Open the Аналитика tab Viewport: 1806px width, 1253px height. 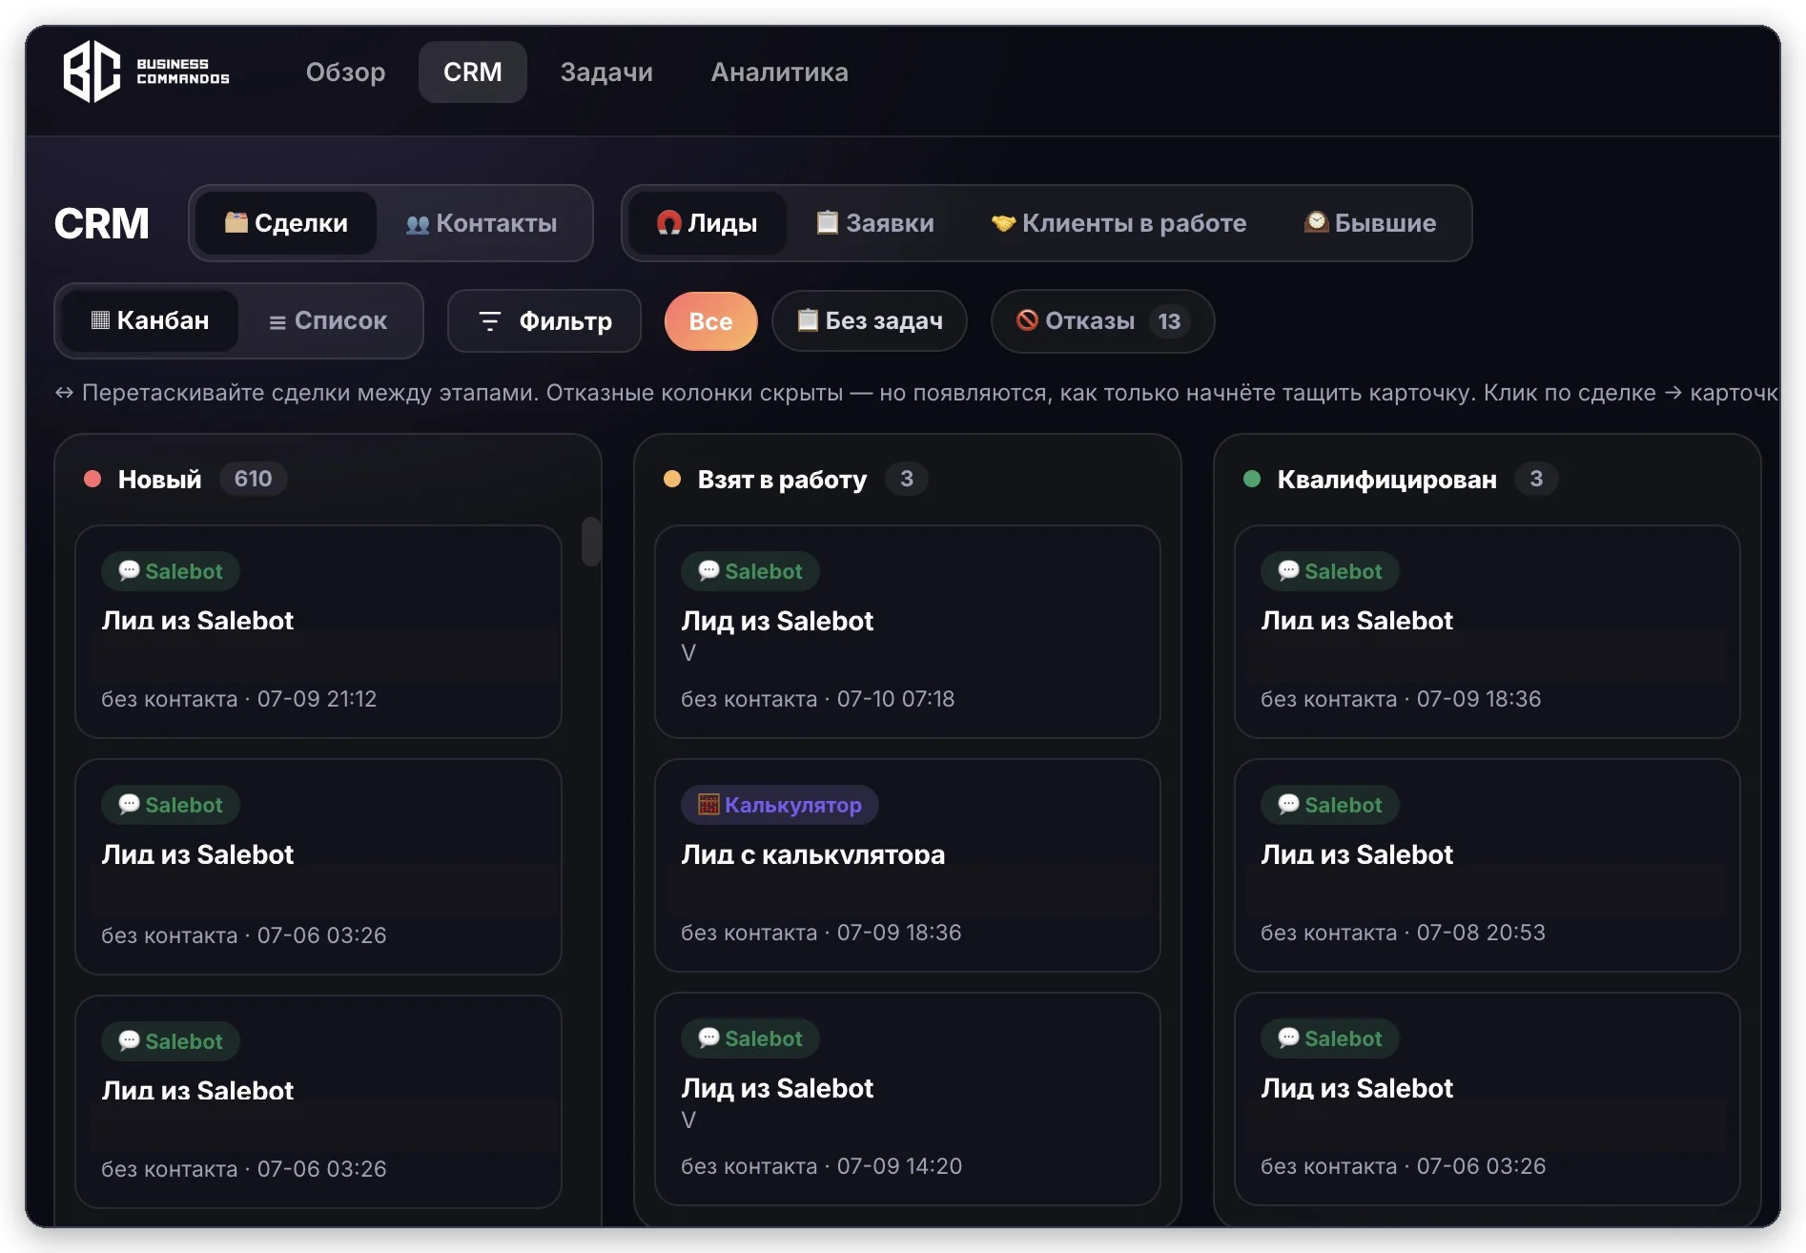pos(779,72)
